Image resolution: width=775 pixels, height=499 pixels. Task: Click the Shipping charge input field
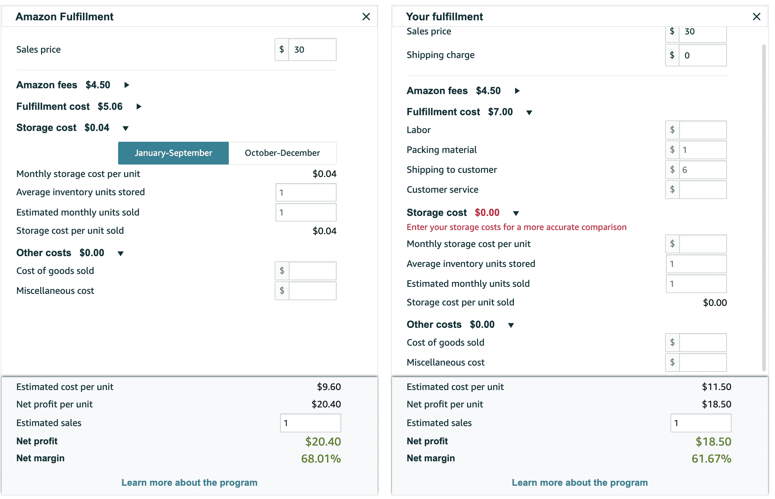tap(703, 55)
